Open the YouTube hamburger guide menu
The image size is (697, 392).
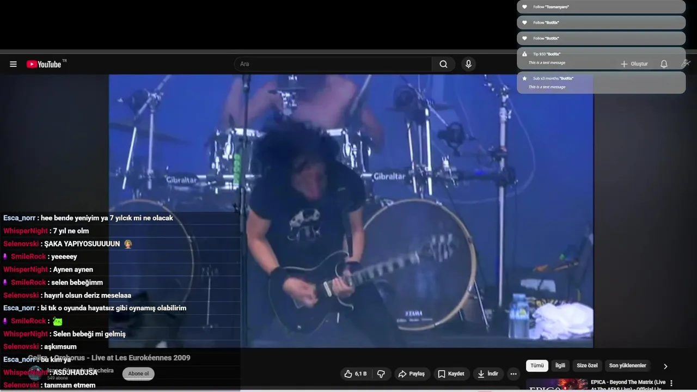13,64
